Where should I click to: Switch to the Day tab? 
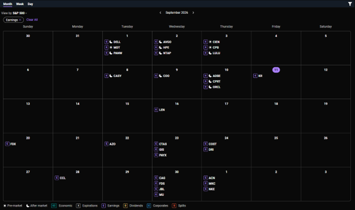[x=30, y=4]
